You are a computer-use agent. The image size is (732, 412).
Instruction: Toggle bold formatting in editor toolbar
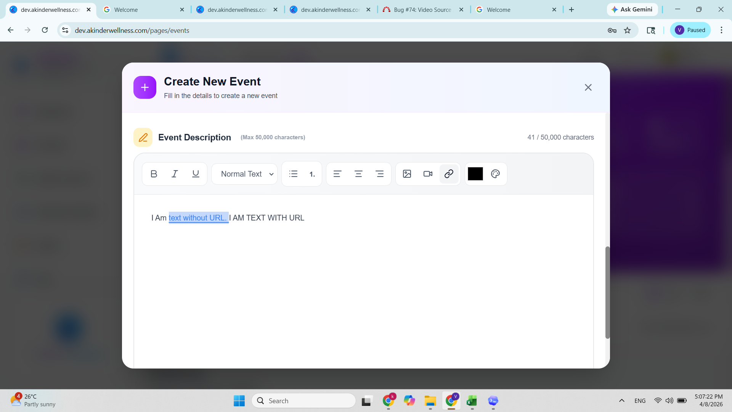154,174
